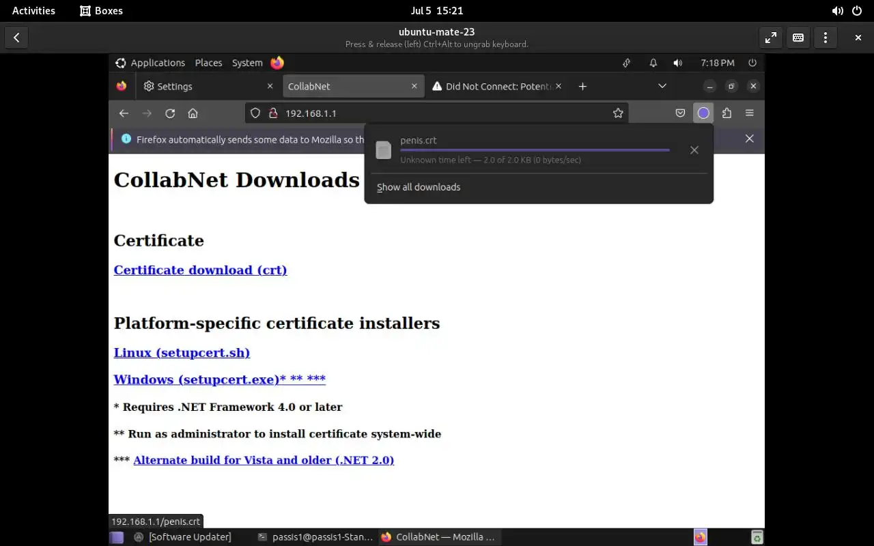The image size is (874, 546).
Task: Switch to passis1 terminal taskbar item
Action: [315, 537]
